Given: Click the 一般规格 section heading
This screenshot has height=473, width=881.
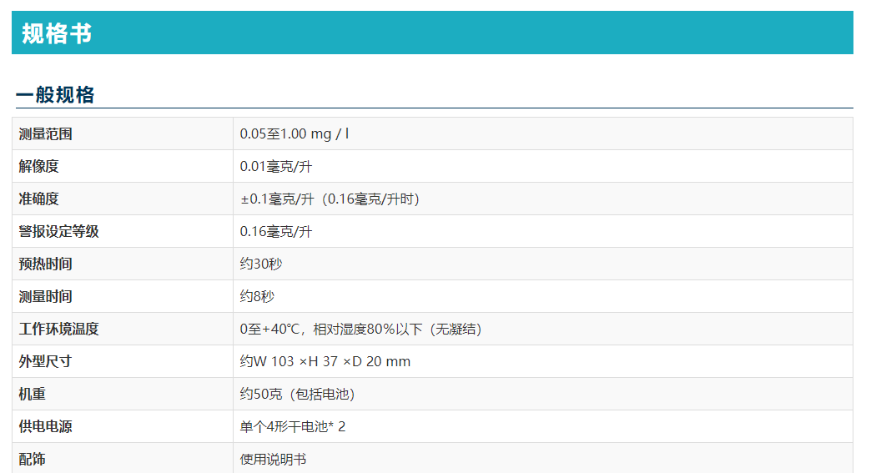Looking at the screenshot, I should coord(55,94).
